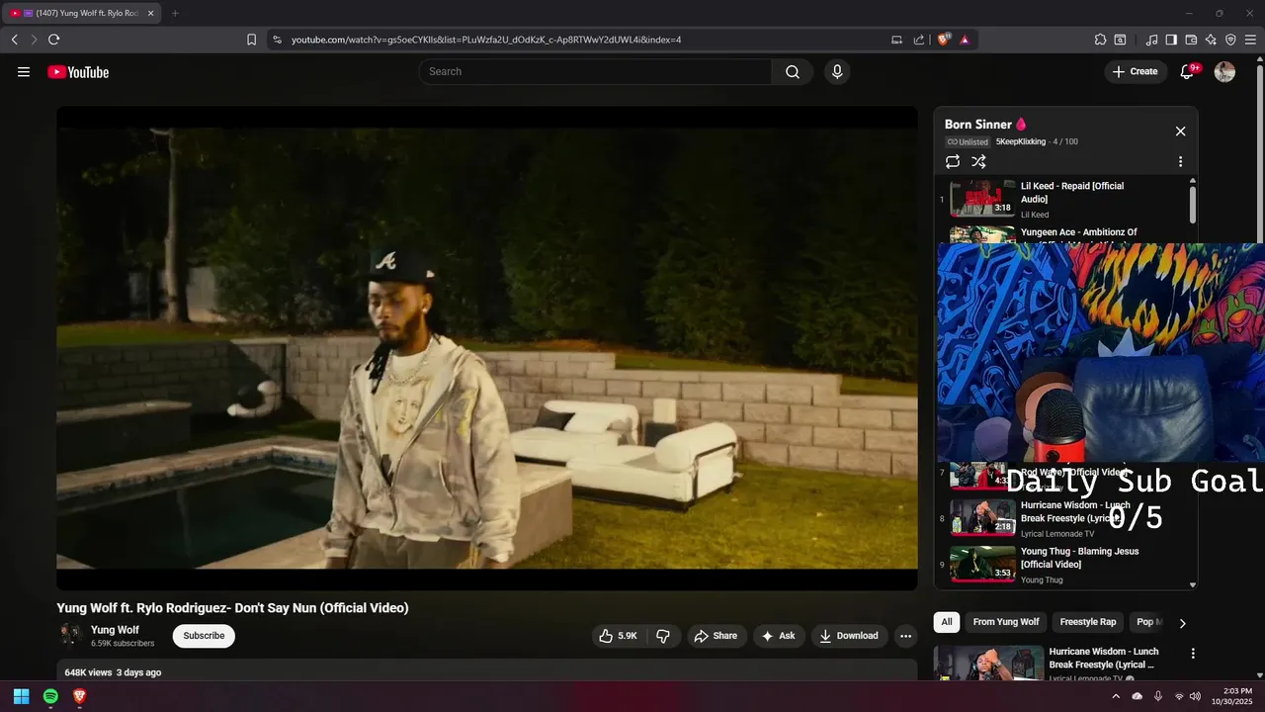Open the Windows Start menu

click(x=21, y=696)
